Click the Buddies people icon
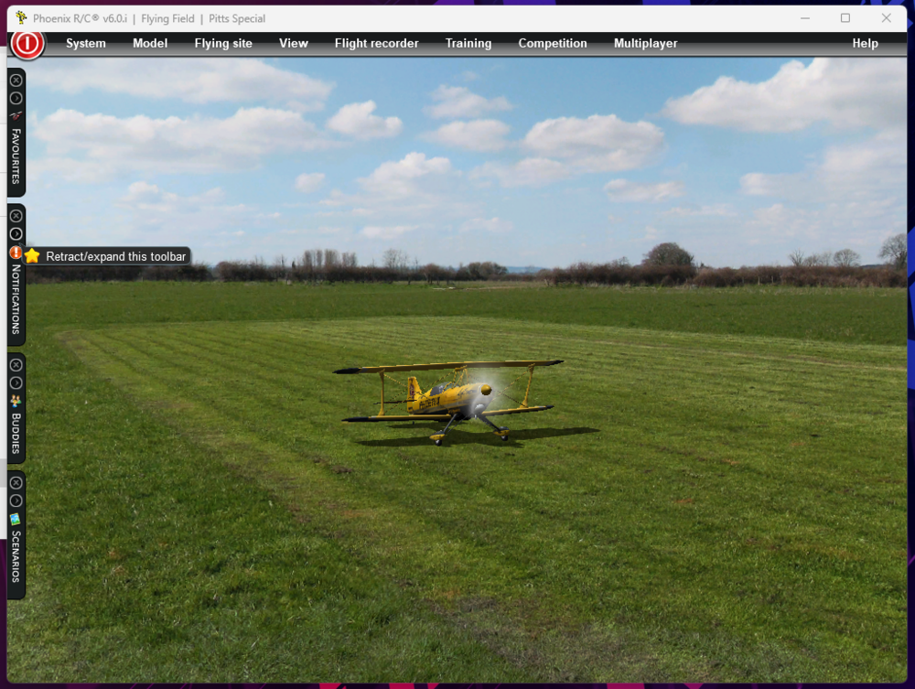The height and width of the screenshot is (689, 915). [x=16, y=401]
